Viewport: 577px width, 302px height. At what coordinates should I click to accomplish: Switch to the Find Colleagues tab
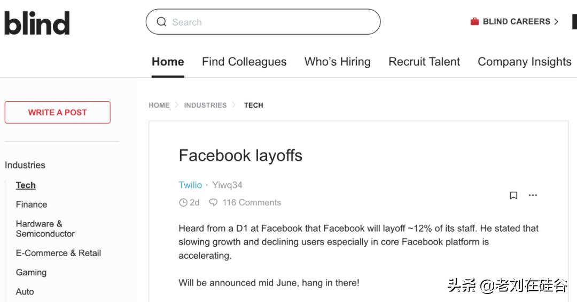tap(244, 62)
